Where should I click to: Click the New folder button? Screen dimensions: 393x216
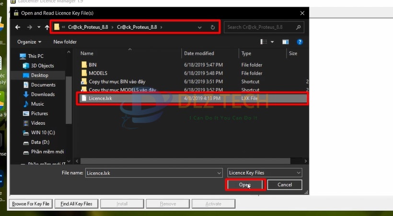tap(65, 42)
